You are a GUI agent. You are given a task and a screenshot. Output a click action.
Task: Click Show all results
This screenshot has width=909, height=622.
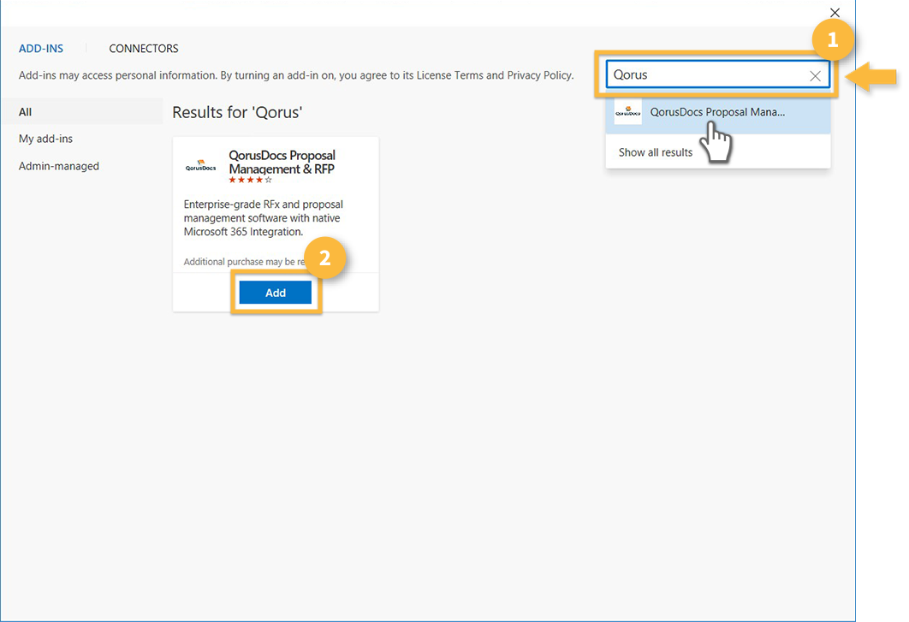tap(656, 152)
